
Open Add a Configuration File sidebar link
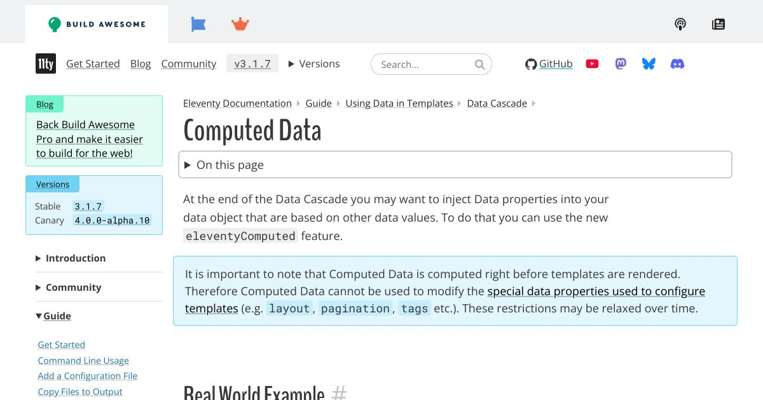pos(88,376)
